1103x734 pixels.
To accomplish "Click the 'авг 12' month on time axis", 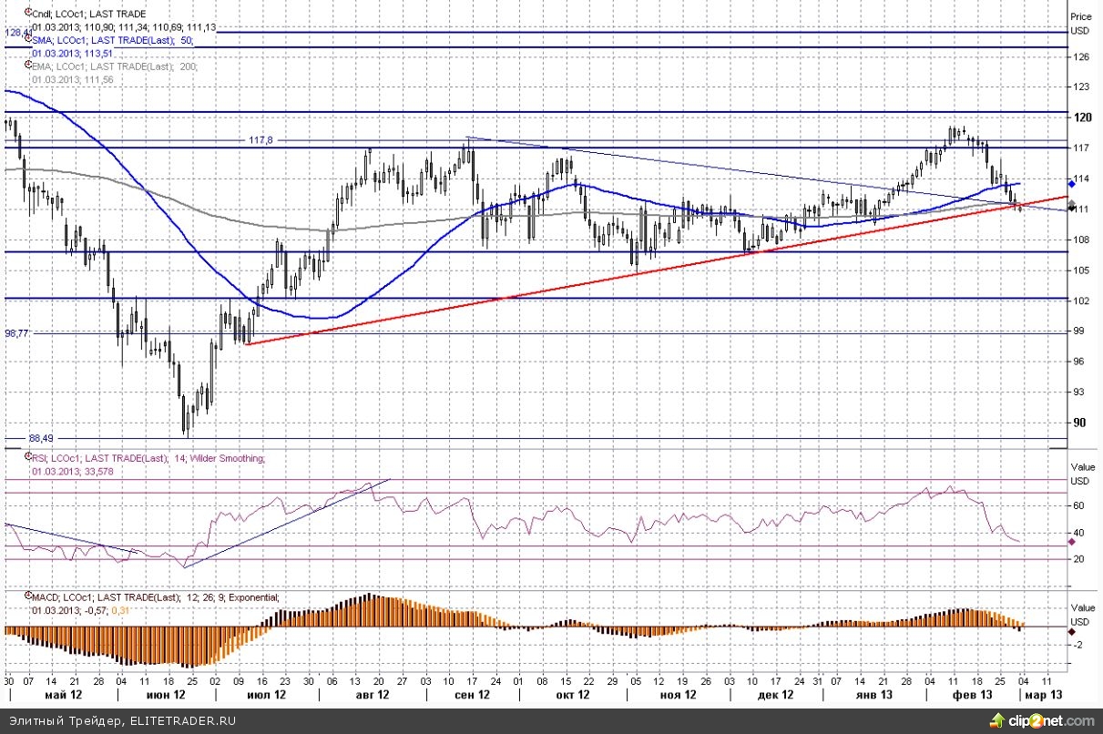I will tap(372, 694).
